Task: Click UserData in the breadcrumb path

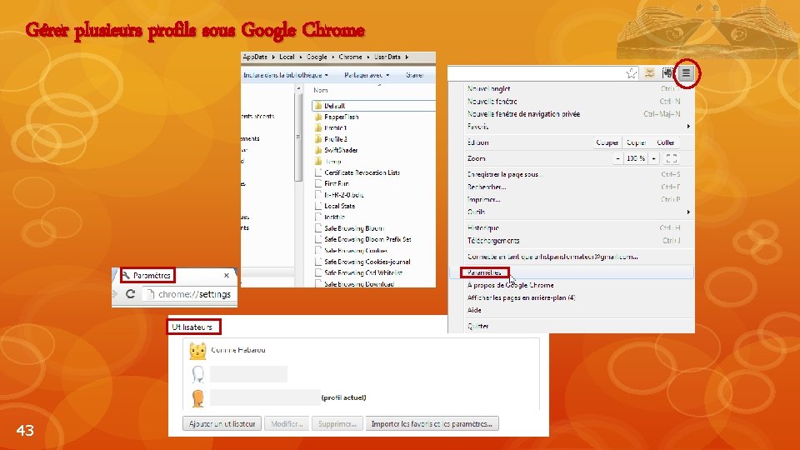Action: pyautogui.click(x=387, y=57)
